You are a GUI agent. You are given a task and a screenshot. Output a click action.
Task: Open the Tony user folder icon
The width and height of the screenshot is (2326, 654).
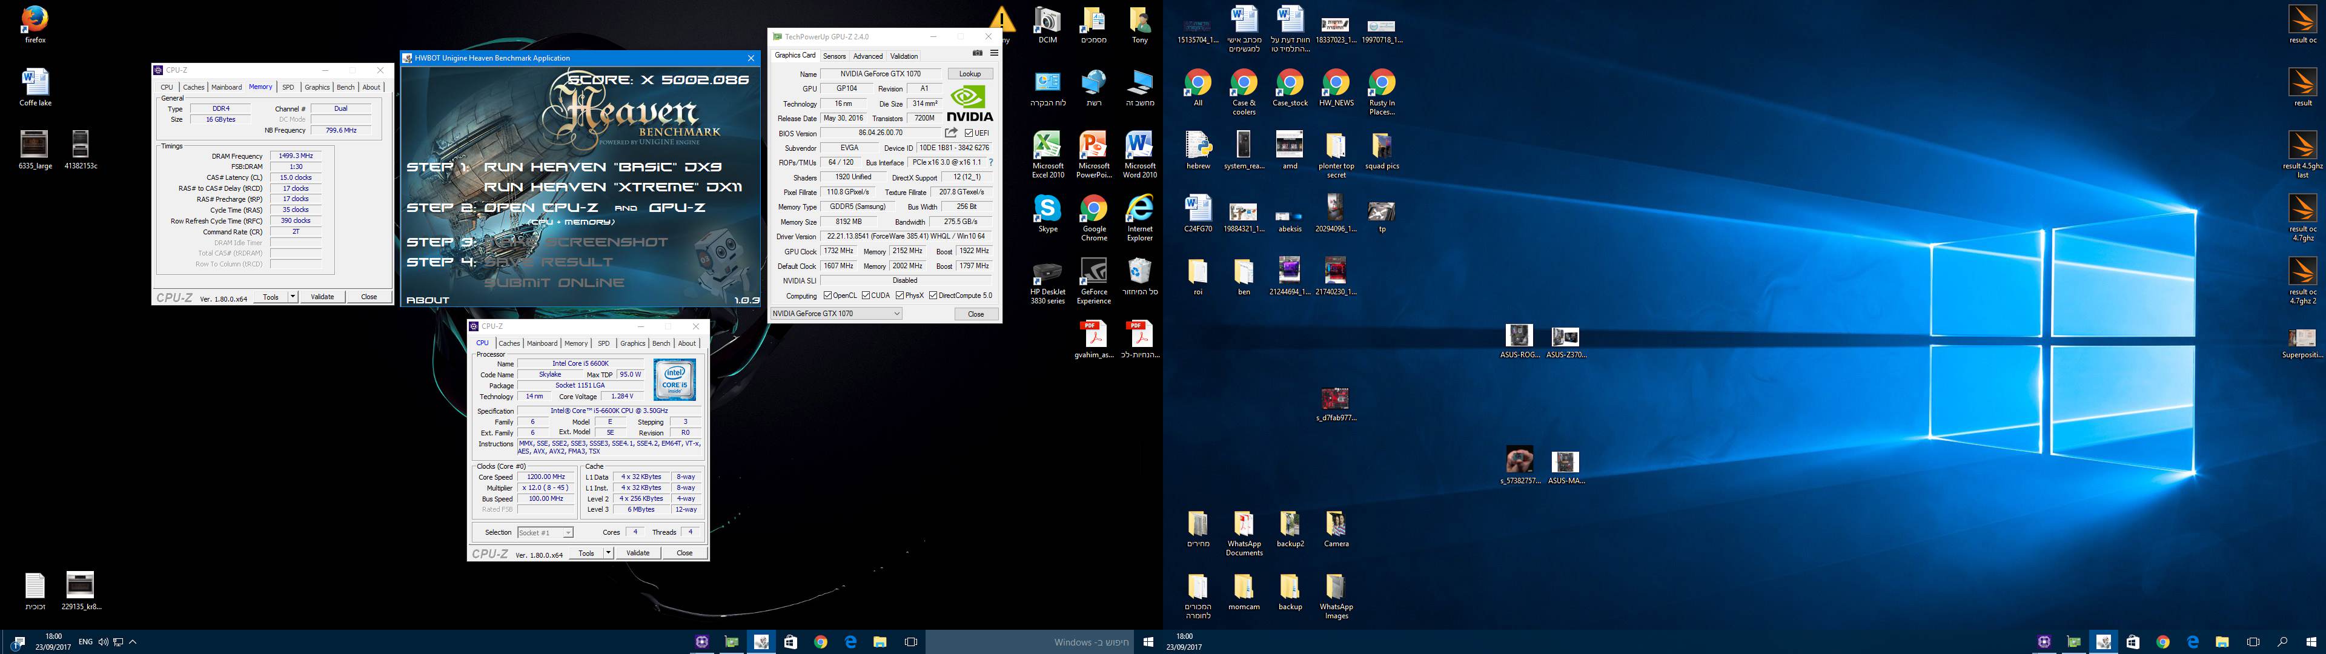coord(1139,24)
